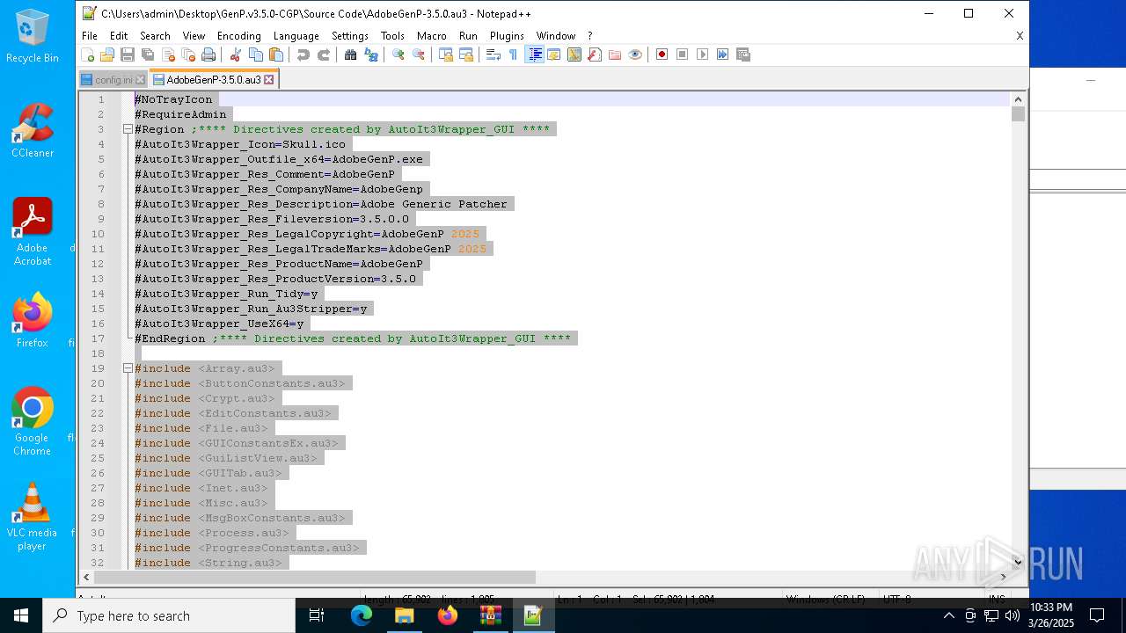The width and height of the screenshot is (1126, 633).
Task: Open the Settings menu
Action: [350, 36]
